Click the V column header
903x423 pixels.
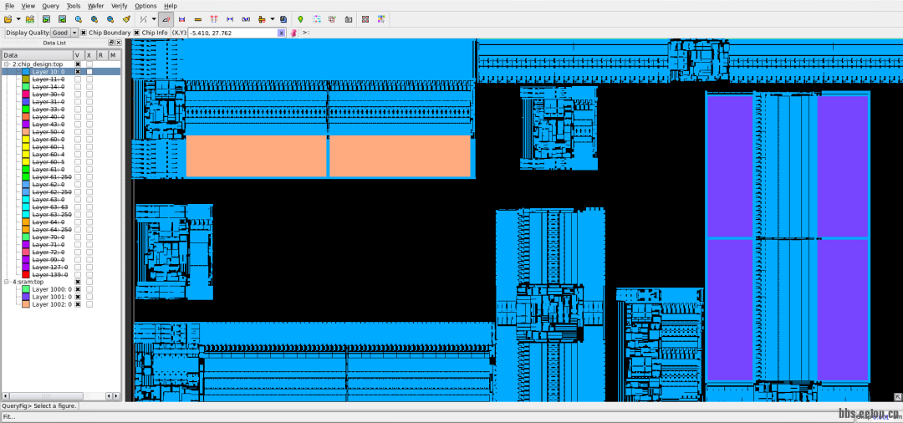[x=78, y=55]
